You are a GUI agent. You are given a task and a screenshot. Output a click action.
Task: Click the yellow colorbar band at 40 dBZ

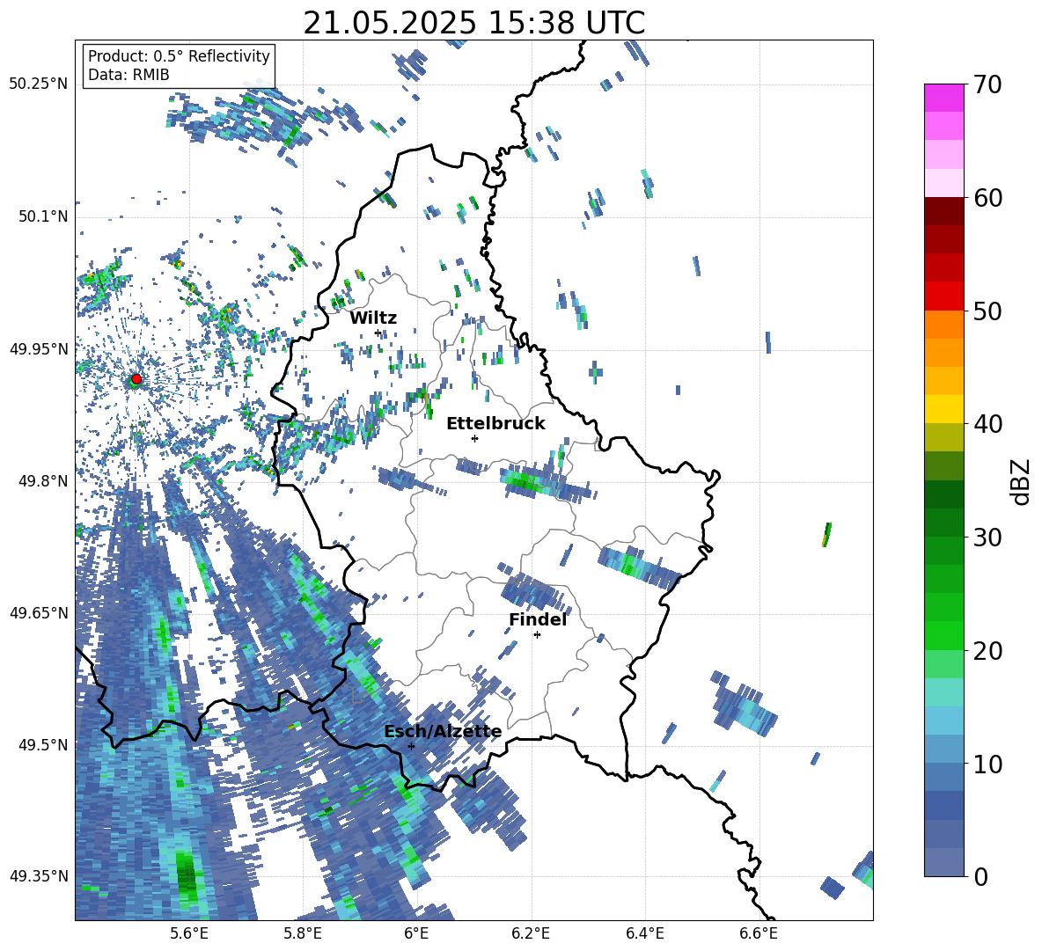coord(943,409)
